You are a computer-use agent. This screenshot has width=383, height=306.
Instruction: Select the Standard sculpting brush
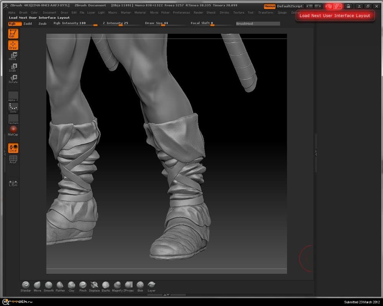point(26,286)
